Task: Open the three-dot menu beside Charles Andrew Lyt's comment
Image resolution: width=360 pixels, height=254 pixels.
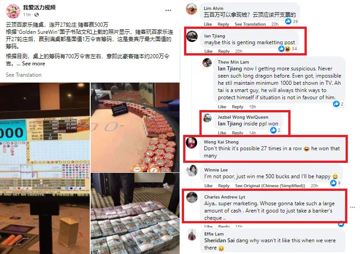Action: point(353,208)
